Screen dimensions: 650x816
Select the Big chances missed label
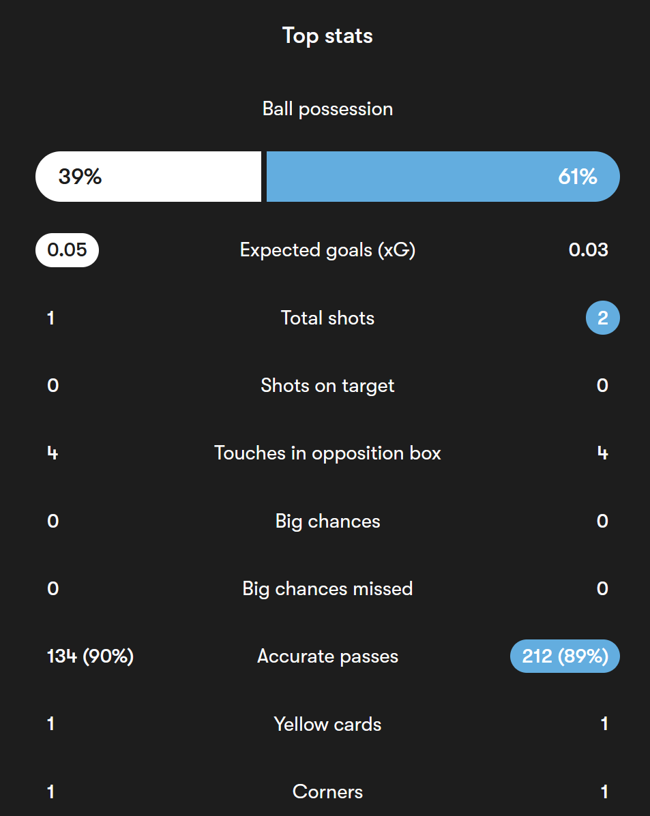[327, 588]
